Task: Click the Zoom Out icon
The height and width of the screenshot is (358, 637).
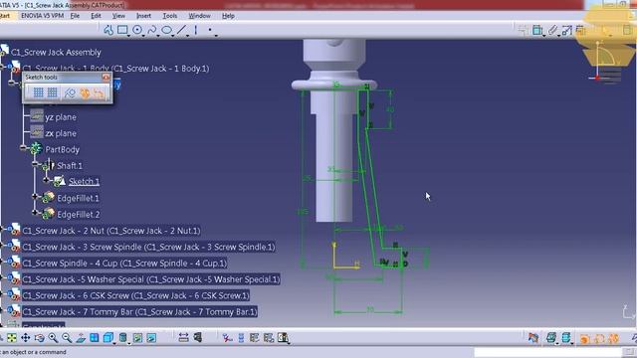Action: click(x=67, y=338)
